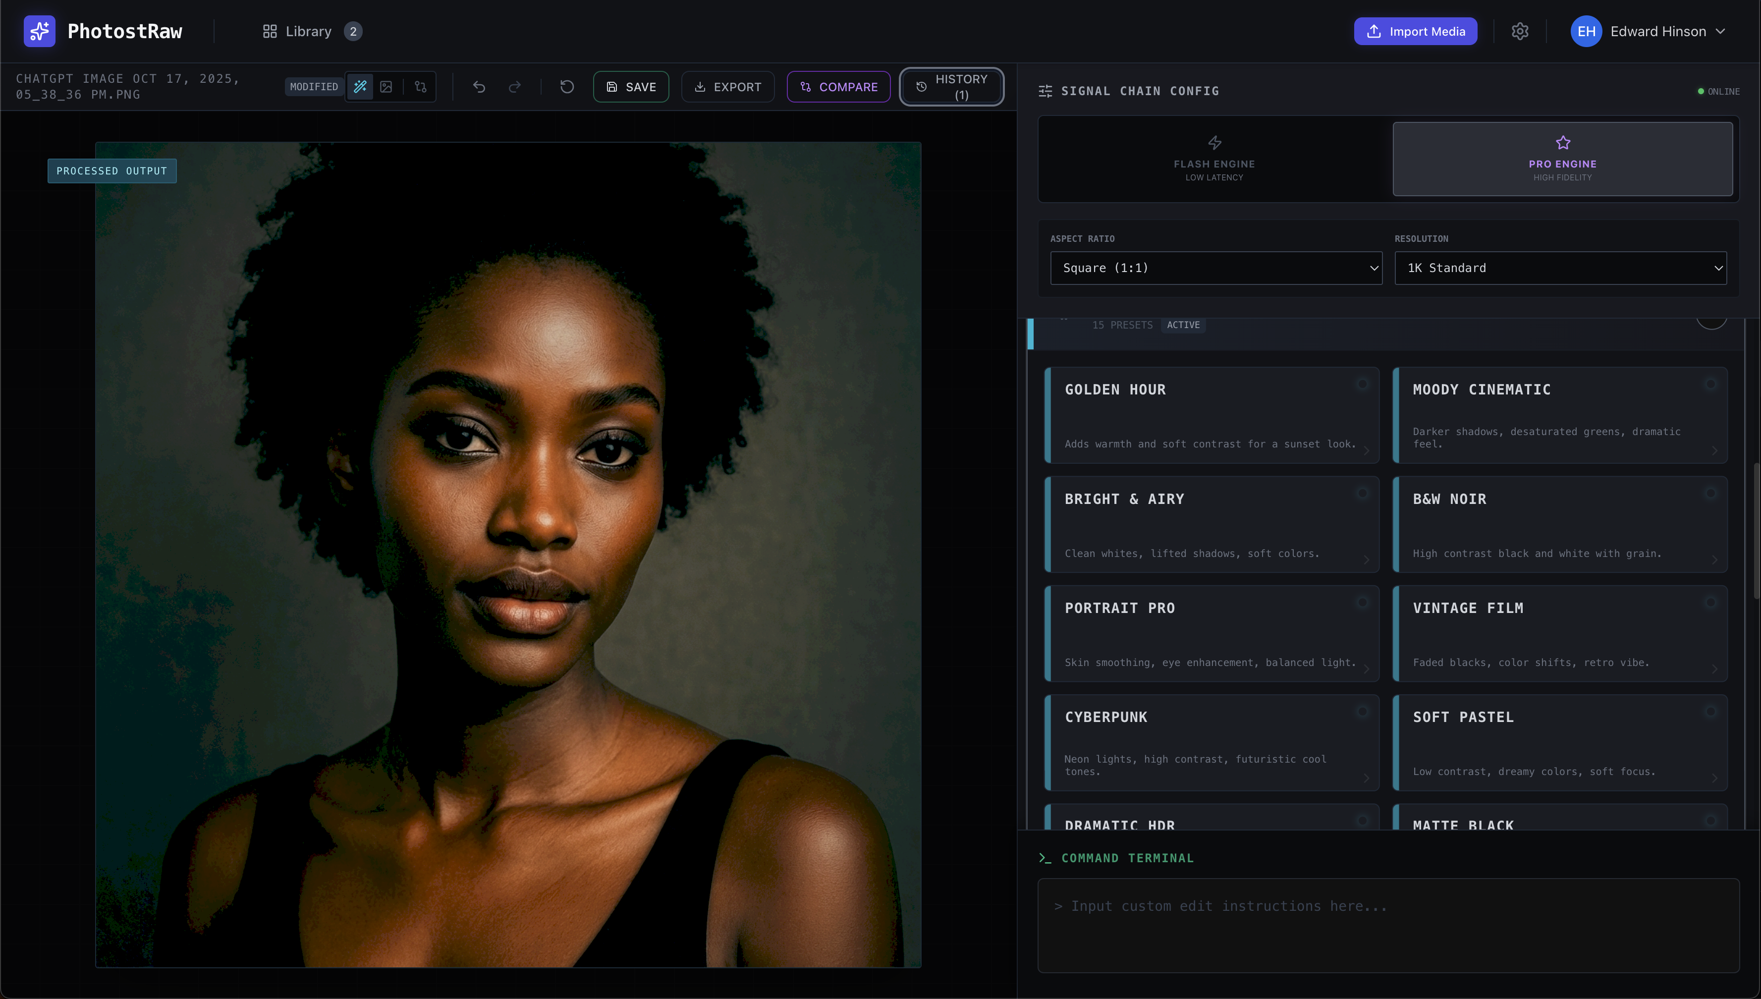Switch to the image view mode icon
Image resolution: width=1761 pixels, height=999 pixels.
(x=386, y=86)
